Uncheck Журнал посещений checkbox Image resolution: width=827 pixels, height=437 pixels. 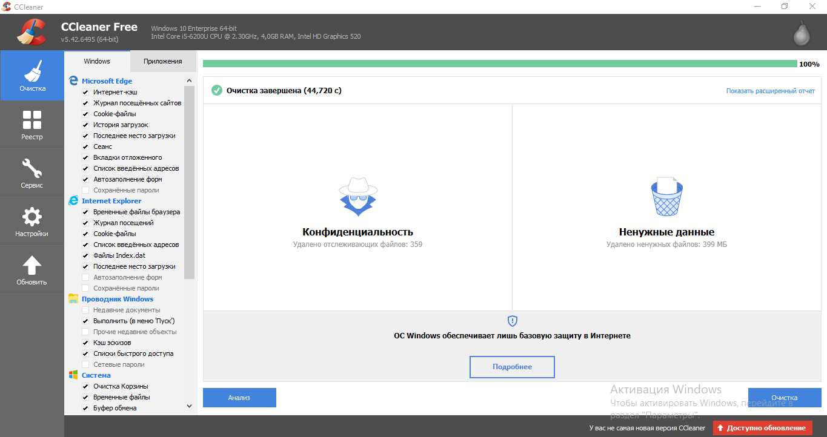point(85,223)
